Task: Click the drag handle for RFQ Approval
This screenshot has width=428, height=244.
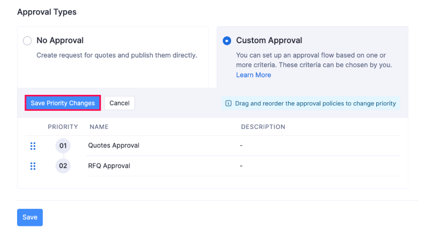Action: pos(33,166)
